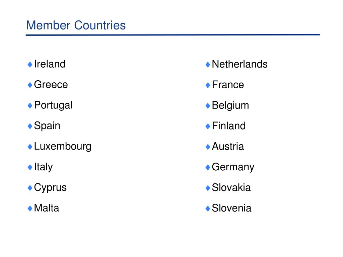
Task: Select the bullet beside Slovenia
Action: click(208, 208)
